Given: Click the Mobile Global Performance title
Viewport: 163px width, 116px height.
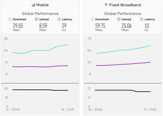Looking at the screenshot, I should click(x=40, y=13).
